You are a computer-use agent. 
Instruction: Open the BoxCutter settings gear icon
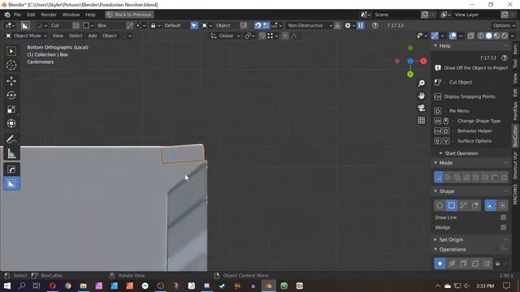[348, 25]
